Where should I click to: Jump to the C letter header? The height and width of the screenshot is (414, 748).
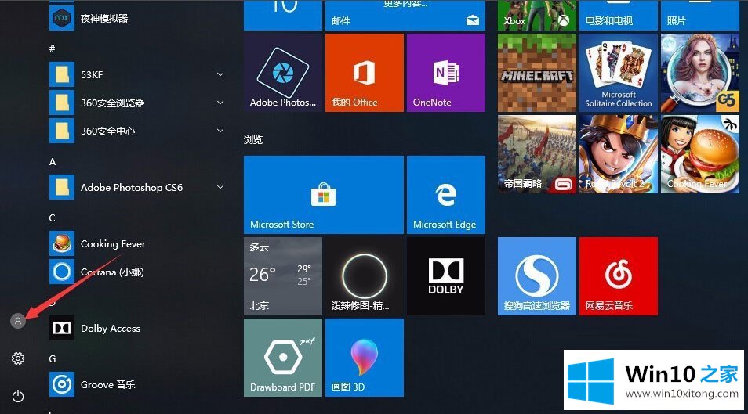pyautogui.click(x=53, y=218)
